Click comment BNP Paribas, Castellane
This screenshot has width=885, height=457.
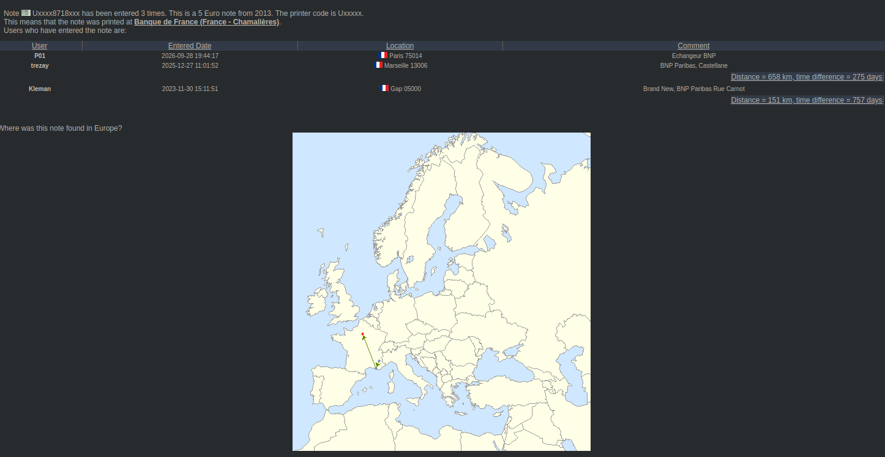[x=693, y=65]
